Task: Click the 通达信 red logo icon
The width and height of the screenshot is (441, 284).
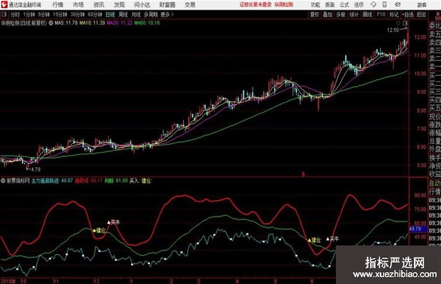Action: point(4,5)
